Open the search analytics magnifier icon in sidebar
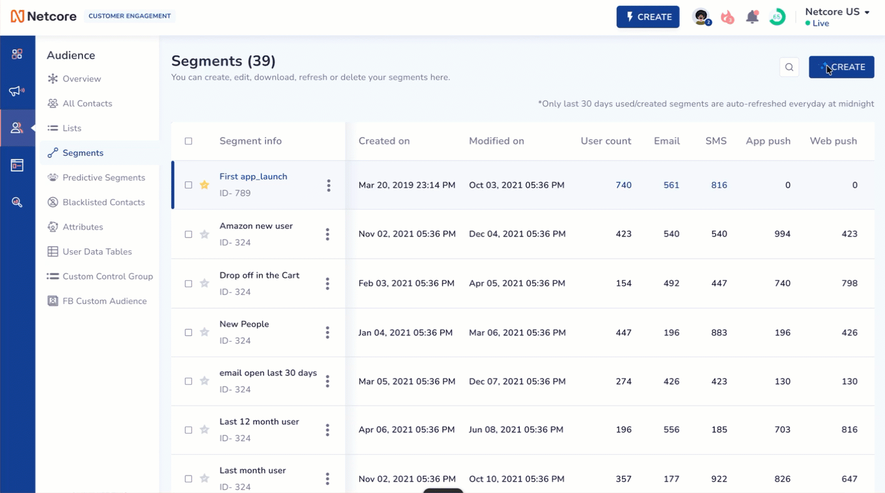Screen dimensions: 885x493 pyautogui.click(x=17, y=201)
